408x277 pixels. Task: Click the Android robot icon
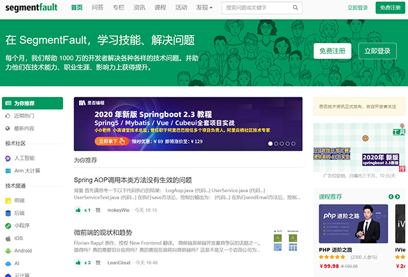(8, 251)
